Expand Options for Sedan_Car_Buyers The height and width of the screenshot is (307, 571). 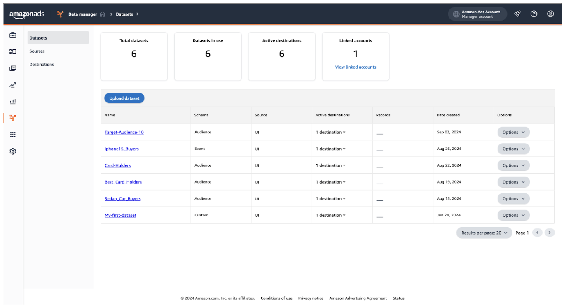click(513, 199)
